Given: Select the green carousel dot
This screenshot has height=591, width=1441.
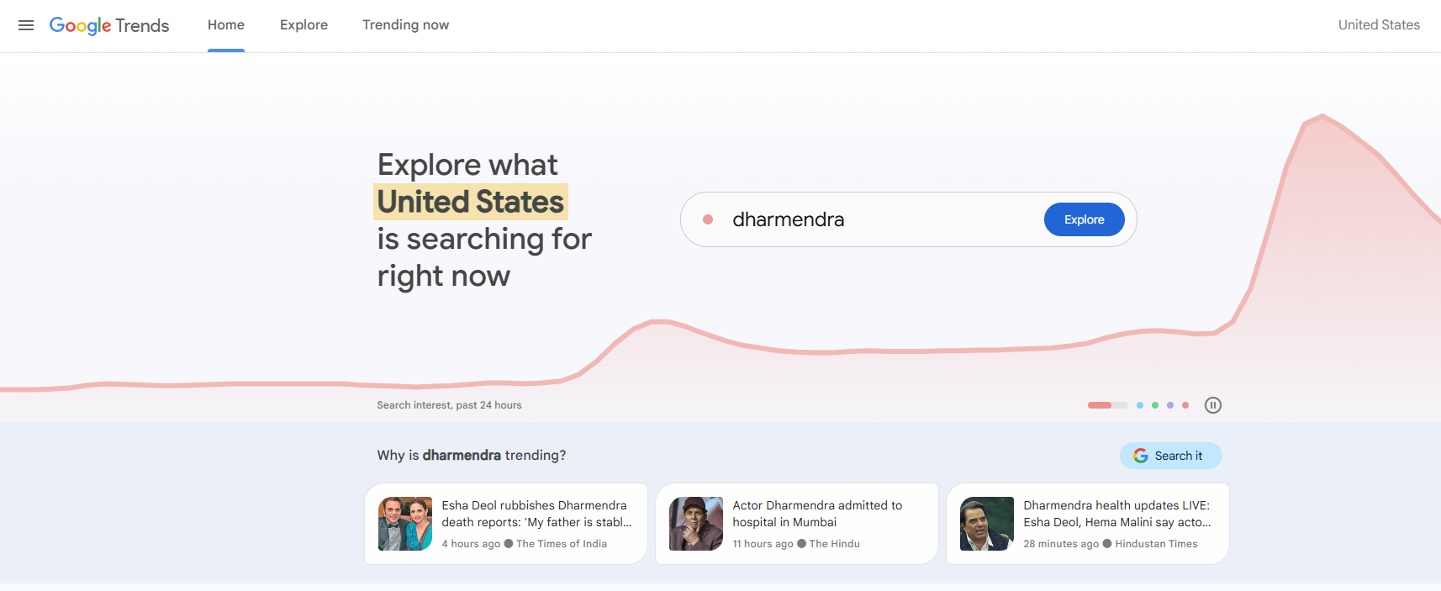Looking at the screenshot, I should coord(1154,404).
